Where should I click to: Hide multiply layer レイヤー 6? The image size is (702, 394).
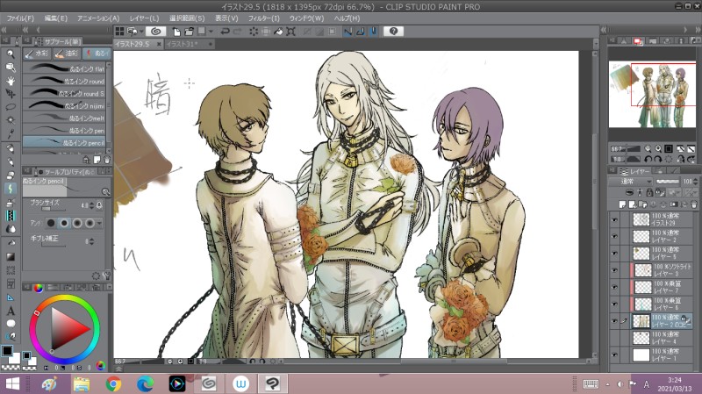(x=614, y=304)
